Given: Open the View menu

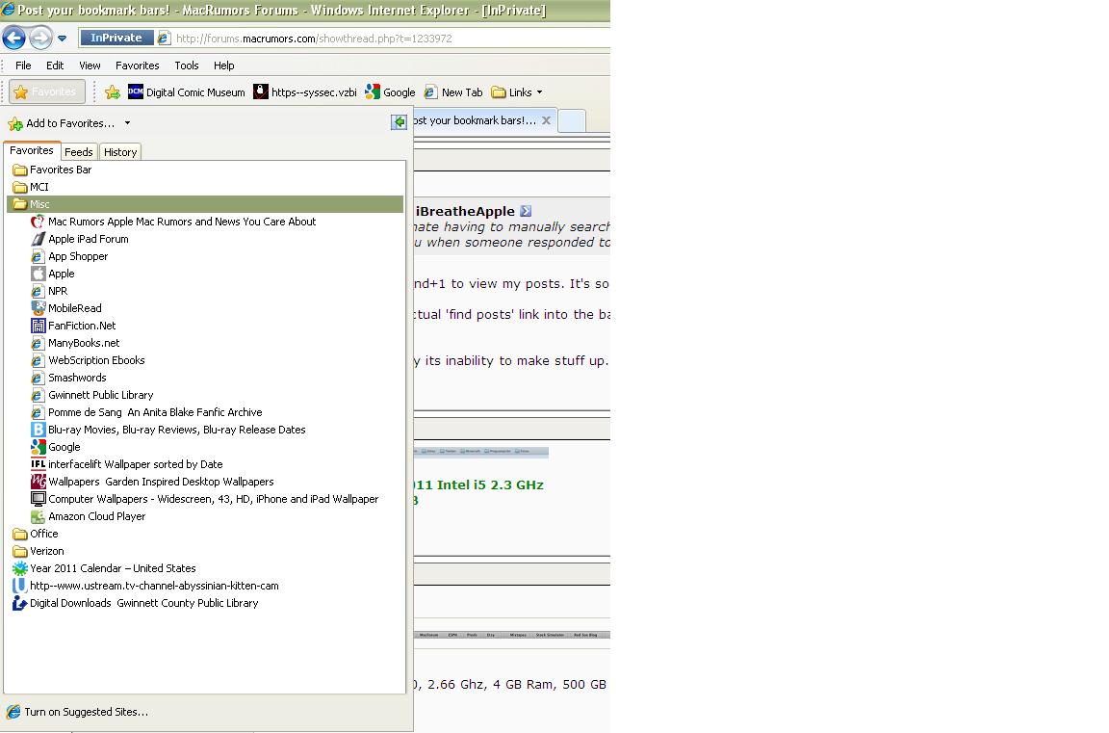Looking at the screenshot, I should (x=90, y=65).
